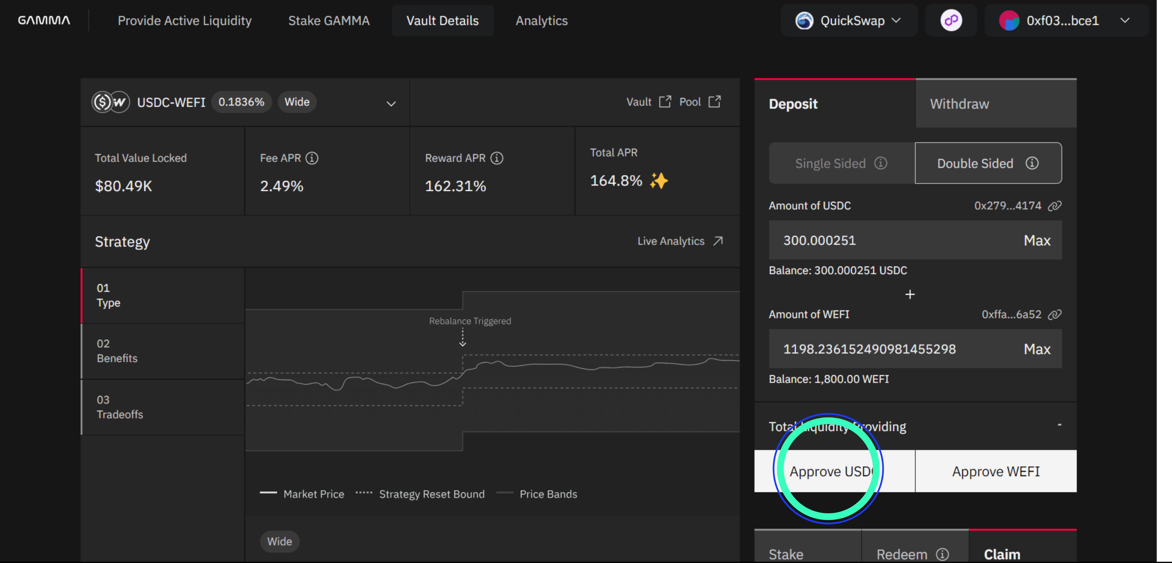The image size is (1172, 563).
Task: Select the 03 Tradeoffs strategy section
Action: click(163, 407)
